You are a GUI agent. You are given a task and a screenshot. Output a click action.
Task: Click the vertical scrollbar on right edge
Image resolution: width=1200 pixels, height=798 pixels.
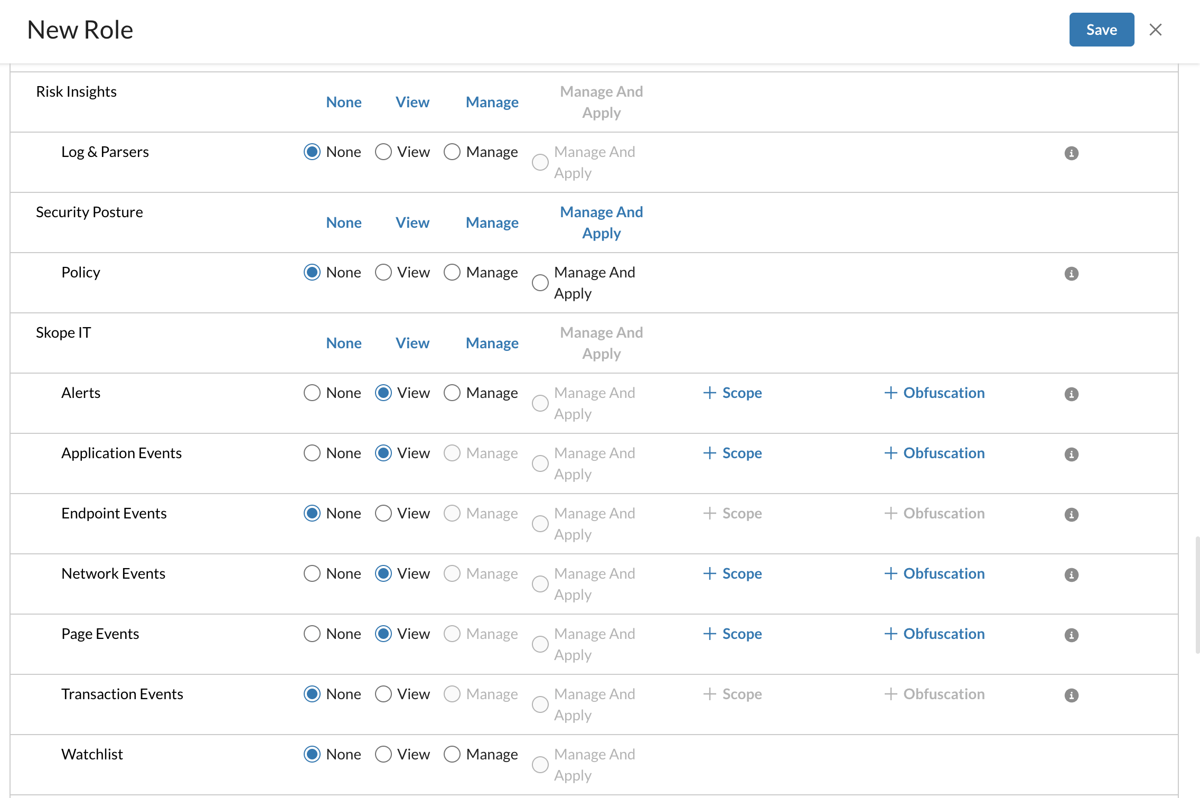click(x=1197, y=595)
